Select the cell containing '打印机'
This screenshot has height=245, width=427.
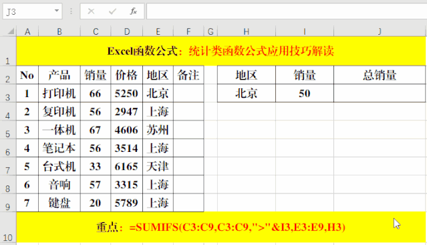tap(59, 93)
